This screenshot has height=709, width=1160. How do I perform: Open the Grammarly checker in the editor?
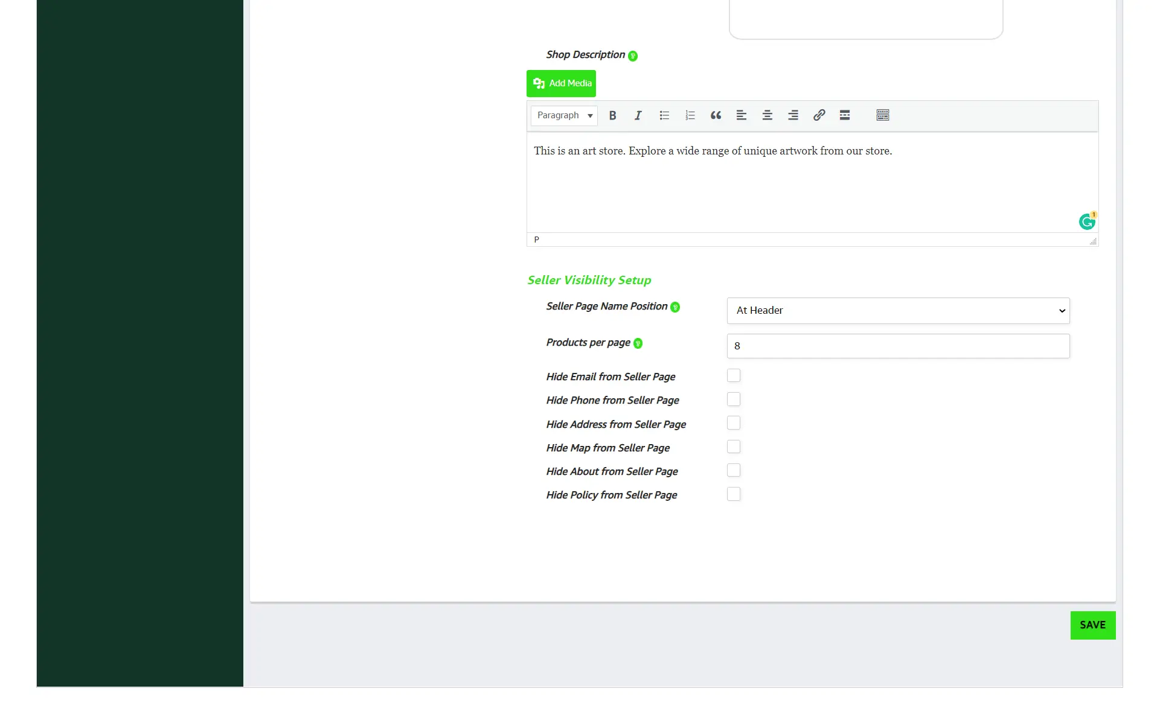pyautogui.click(x=1087, y=221)
